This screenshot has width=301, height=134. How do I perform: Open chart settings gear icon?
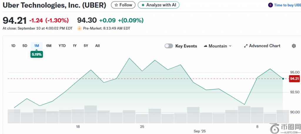point(294,46)
